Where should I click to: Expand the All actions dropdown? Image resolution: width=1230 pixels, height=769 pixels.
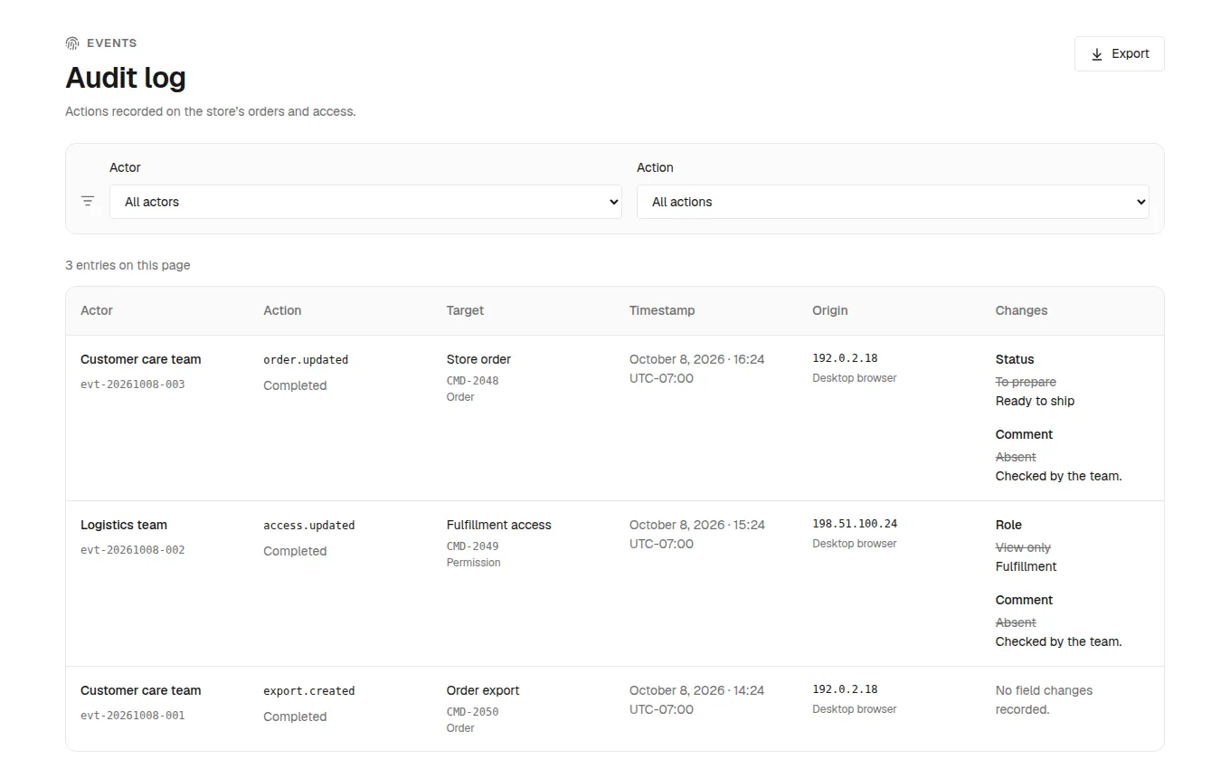click(x=893, y=202)
